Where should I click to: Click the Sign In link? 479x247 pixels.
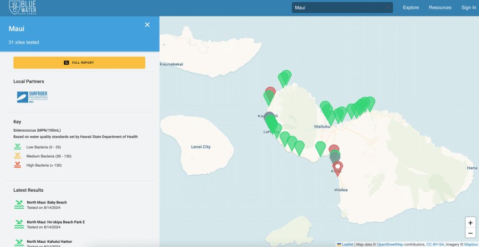(x=468, y=7)
